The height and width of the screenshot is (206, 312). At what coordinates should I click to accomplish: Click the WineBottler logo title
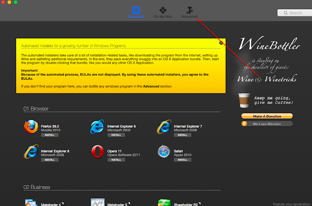[x=270, y=44]
